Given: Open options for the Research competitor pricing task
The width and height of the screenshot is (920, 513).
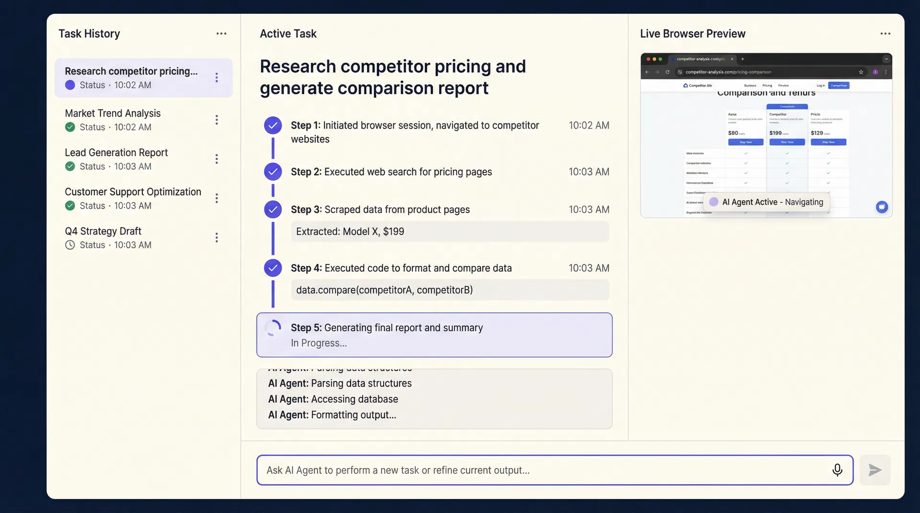Looking at the screenshot, I should click(x=216, y=78).
